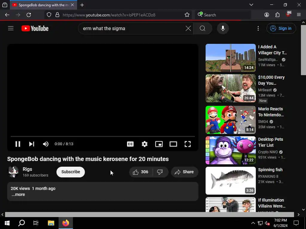Open Desktop Pets Tier List title
This screenshot has width=306, height=229.
click(270, 142)
